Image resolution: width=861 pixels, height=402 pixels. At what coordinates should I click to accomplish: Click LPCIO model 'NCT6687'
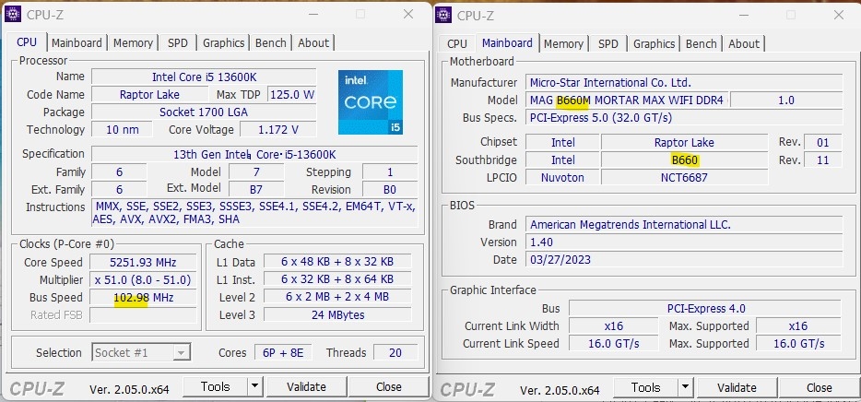(x=684, y=177)
